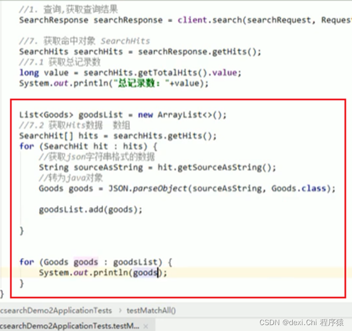Click comment '//7.2 获取Hits数据 数组'

(74, 125)
